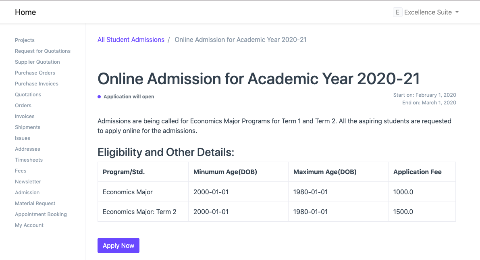480x260 pixels.
Task: Open the Invoices page
Action: [x=25, y=116]
